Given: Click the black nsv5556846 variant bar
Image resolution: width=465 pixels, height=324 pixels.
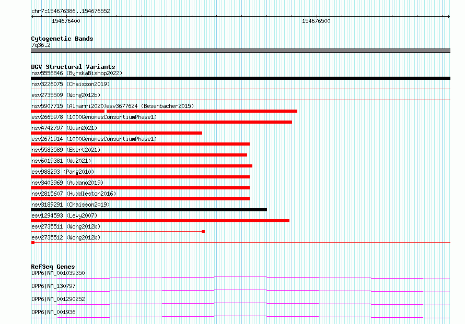Looking at the screenshot, I should pos(240,78).
